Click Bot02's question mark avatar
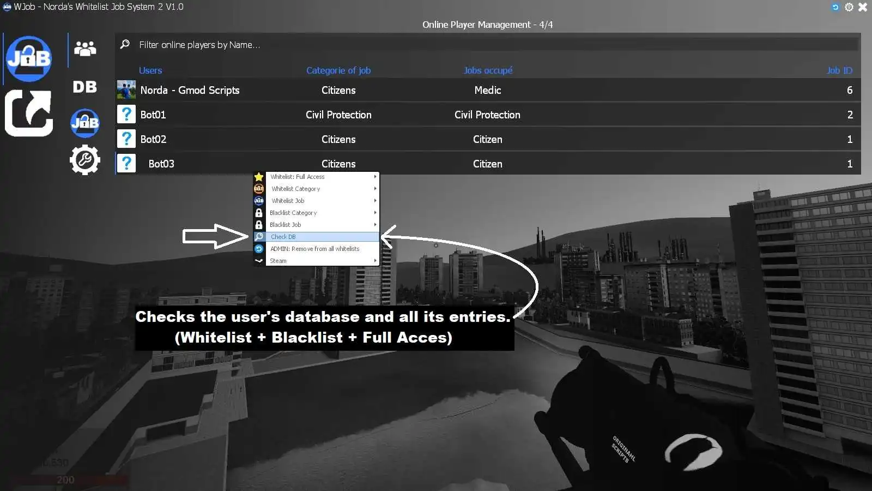Viewport: 872px width, 491px height. 126,139
